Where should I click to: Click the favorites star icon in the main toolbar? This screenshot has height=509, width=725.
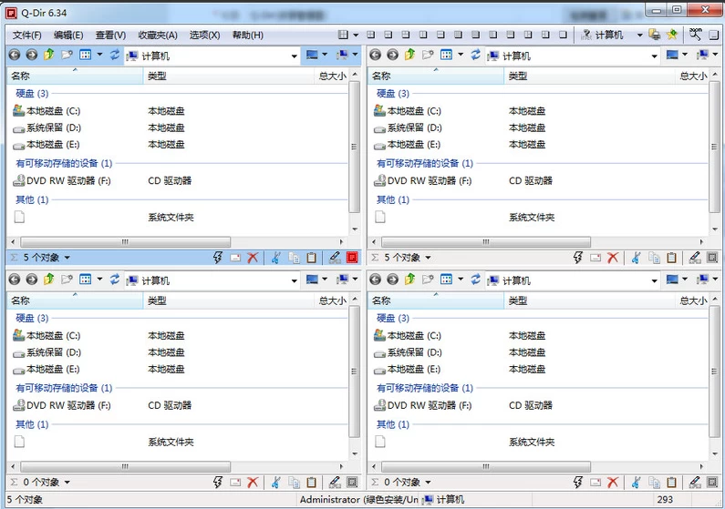click(x=673, y=35)
